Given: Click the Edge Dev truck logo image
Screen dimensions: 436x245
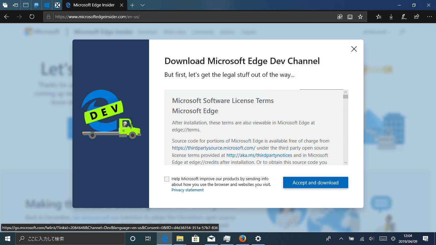Looking at the screenshot, I should tap(111, 115).
